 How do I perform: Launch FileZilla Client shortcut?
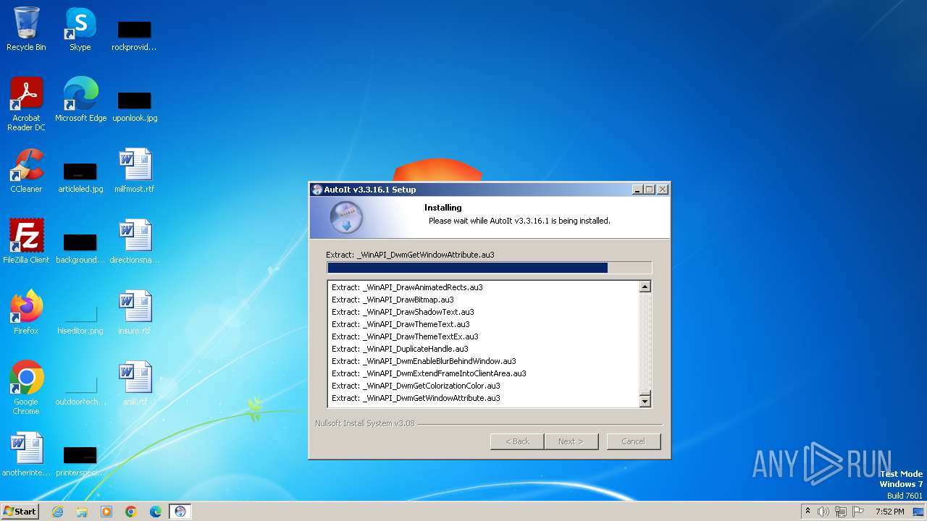[26, 242]
